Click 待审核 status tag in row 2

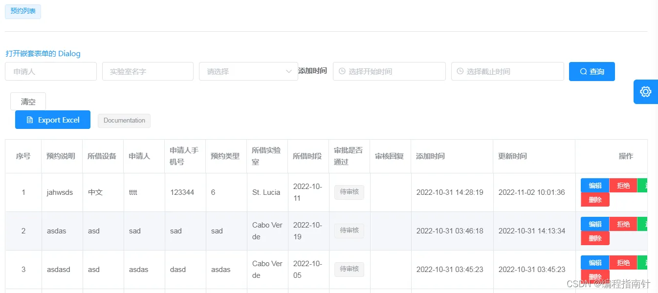tap(349, 230)
